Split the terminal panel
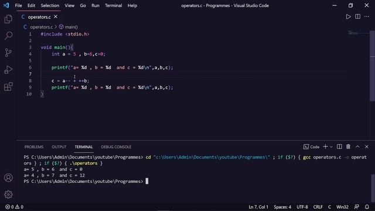 [339, 147]
